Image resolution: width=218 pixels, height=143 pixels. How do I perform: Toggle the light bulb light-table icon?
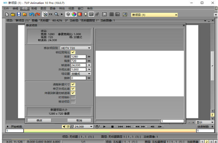[86, 14]
